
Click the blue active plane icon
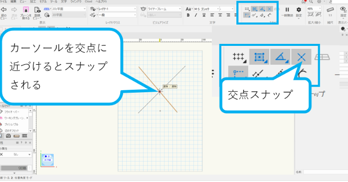click(x=47, y=9)
